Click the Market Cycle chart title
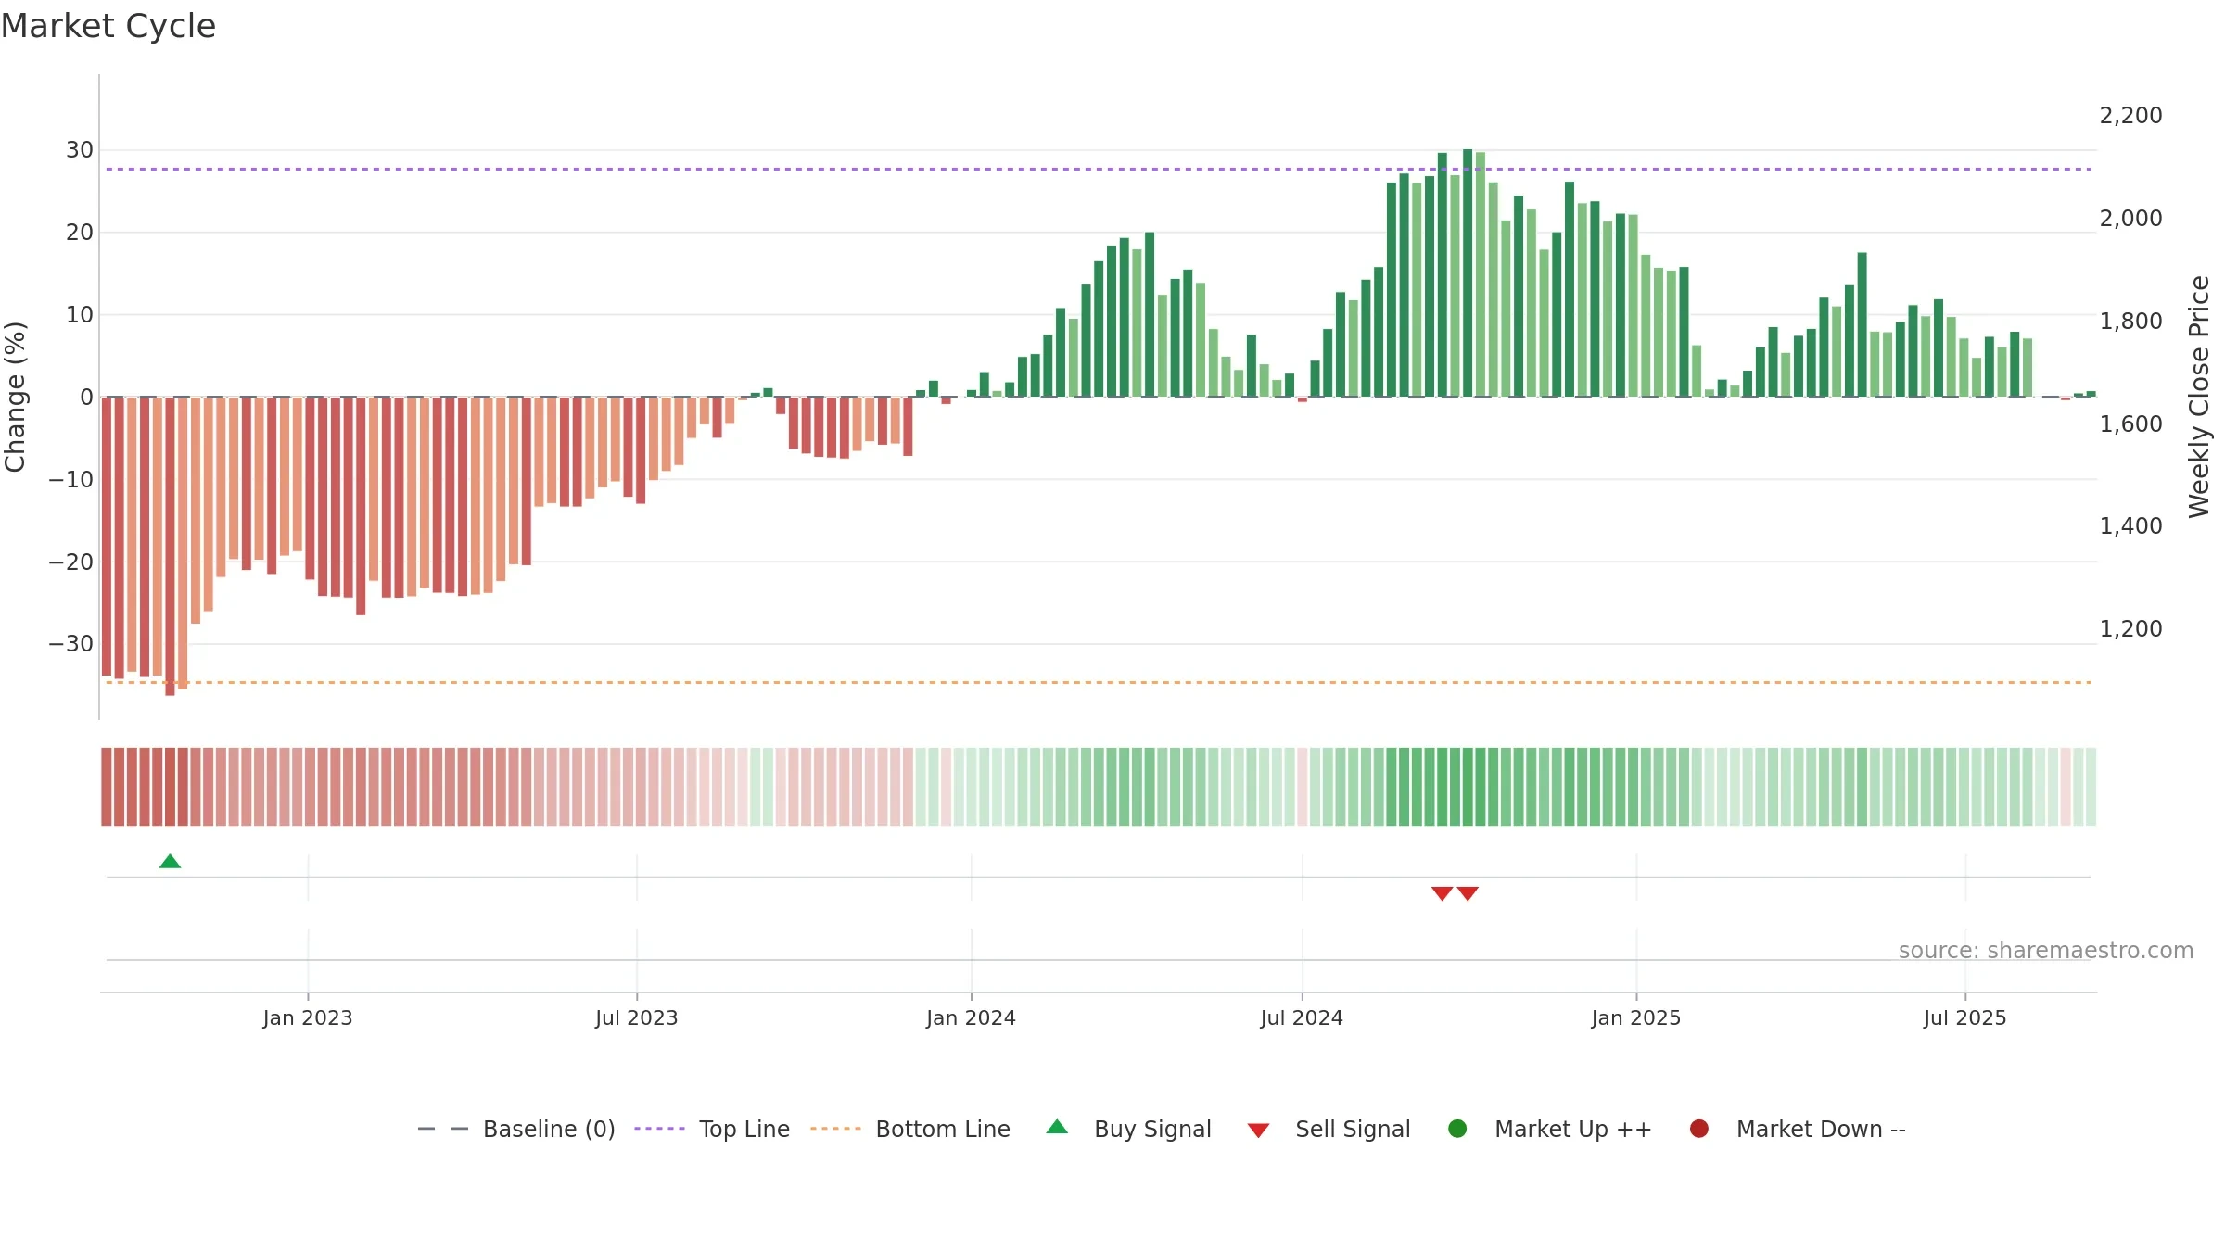The image size is (2225, 1251). pos(108,26)
